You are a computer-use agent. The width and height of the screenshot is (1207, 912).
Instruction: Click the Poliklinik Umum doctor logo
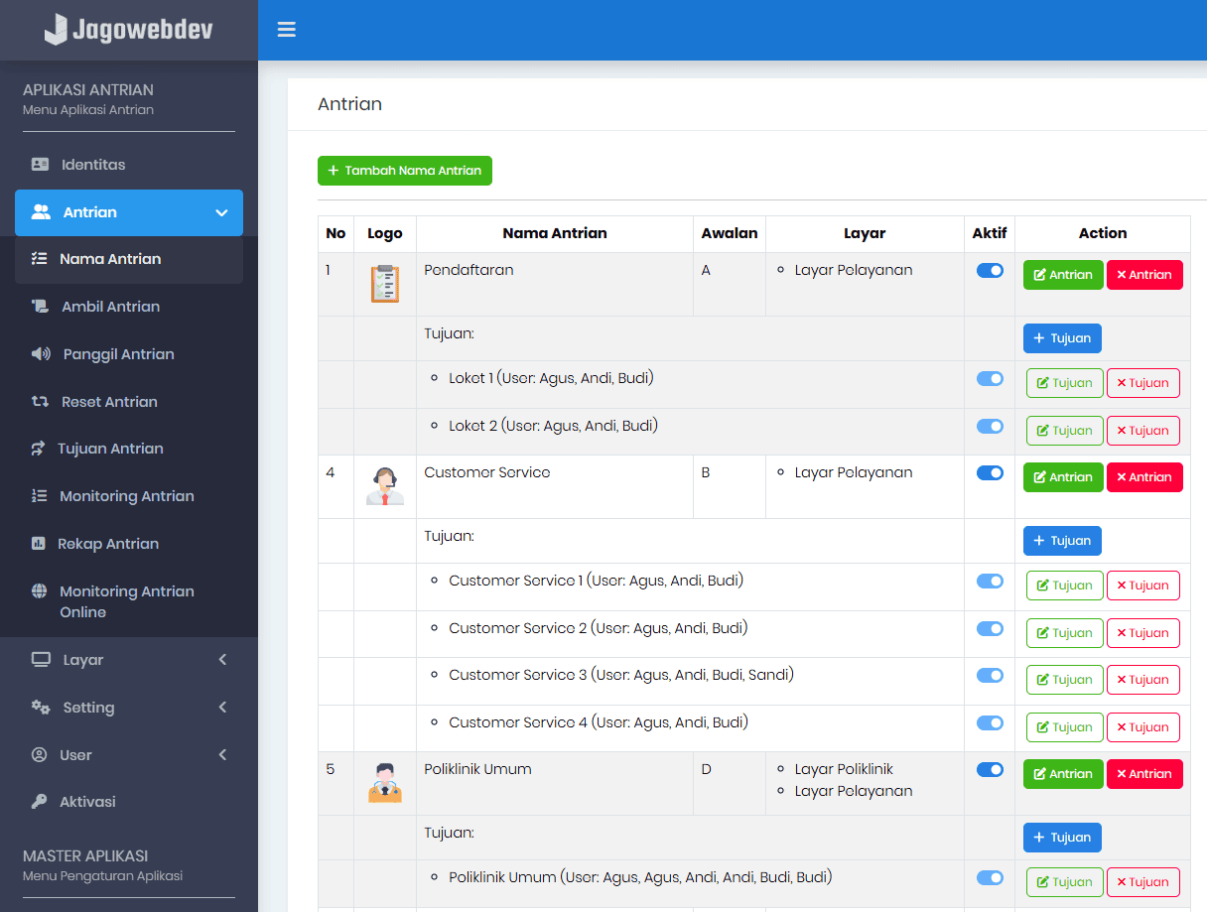pyautogui.click(x=385, y=783)
